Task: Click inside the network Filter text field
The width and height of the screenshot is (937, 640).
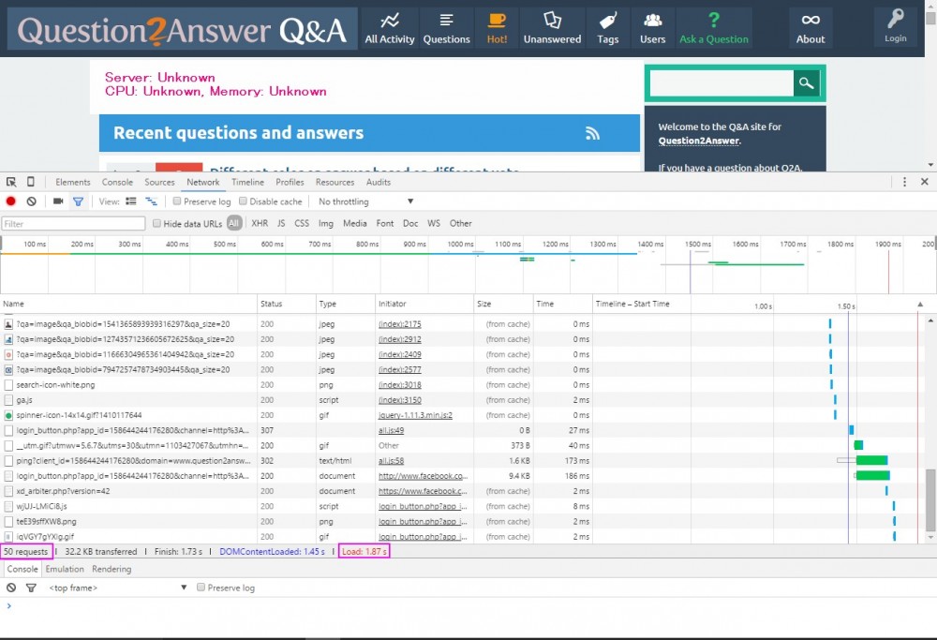Action: [x=73, y=223]
